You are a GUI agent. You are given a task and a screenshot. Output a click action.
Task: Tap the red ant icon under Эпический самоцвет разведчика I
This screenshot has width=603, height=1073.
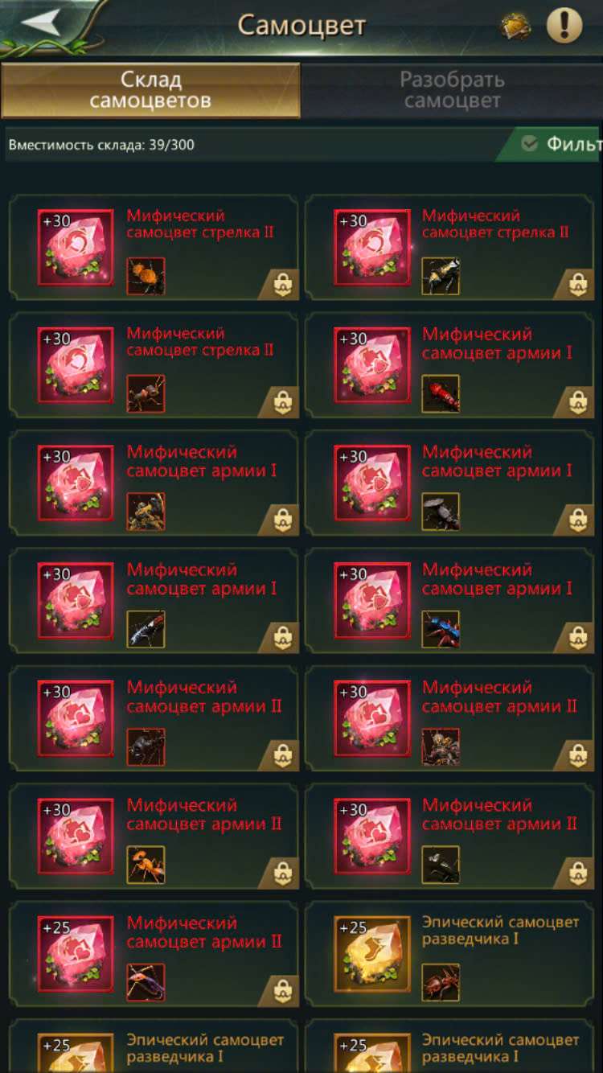[441, 982]
